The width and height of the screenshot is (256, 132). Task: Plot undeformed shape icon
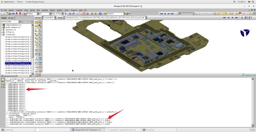37,31
